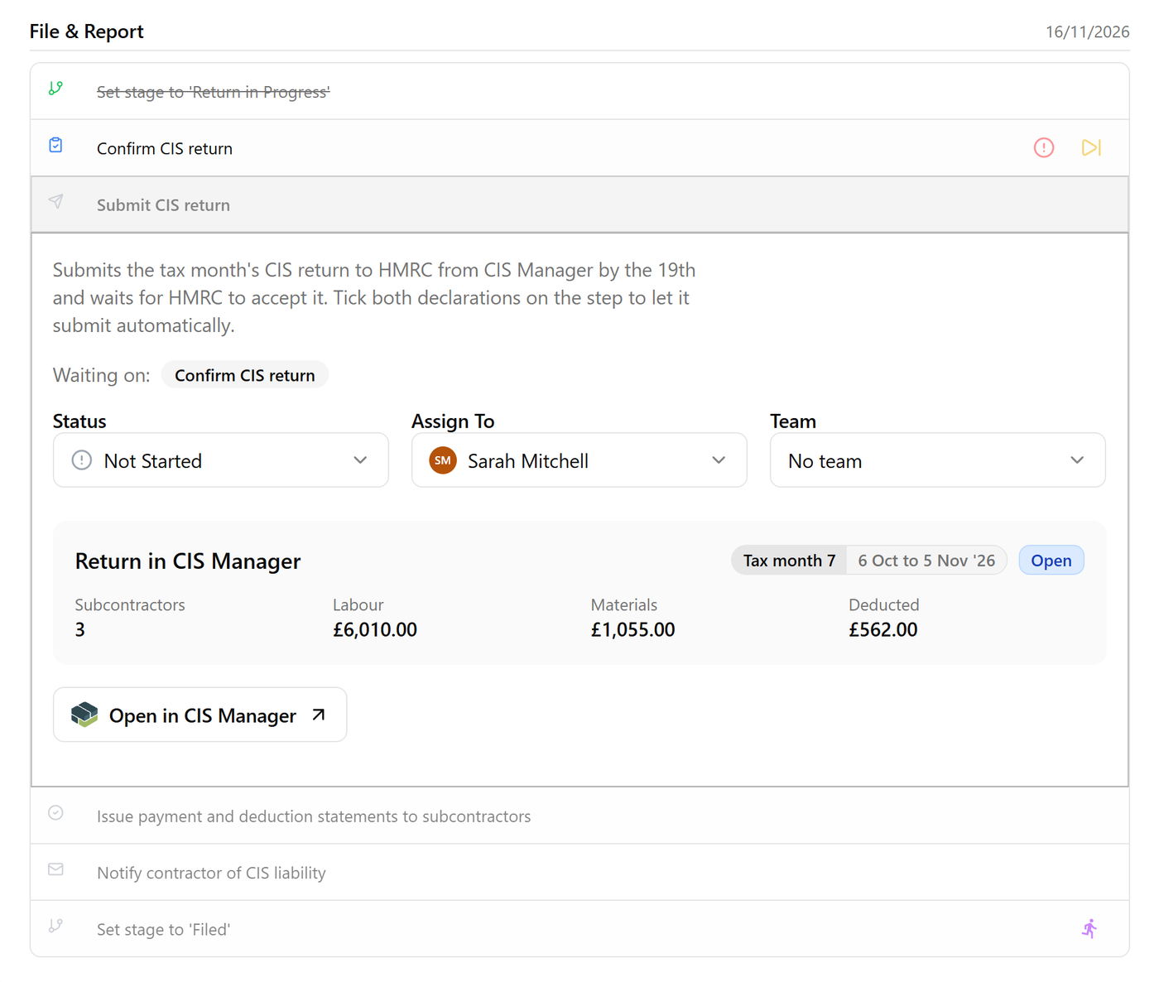Open the Assign To dropdown with Sarah Mitchell
The image size is (1159, 982).
pyautogui.click(x=579, y=460)
